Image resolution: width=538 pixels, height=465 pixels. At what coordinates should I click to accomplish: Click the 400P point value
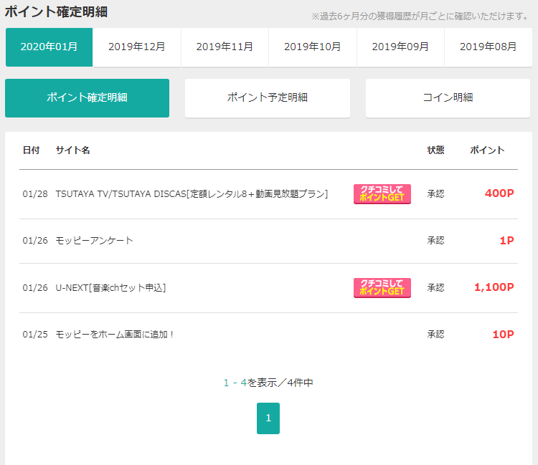[499, 193]
